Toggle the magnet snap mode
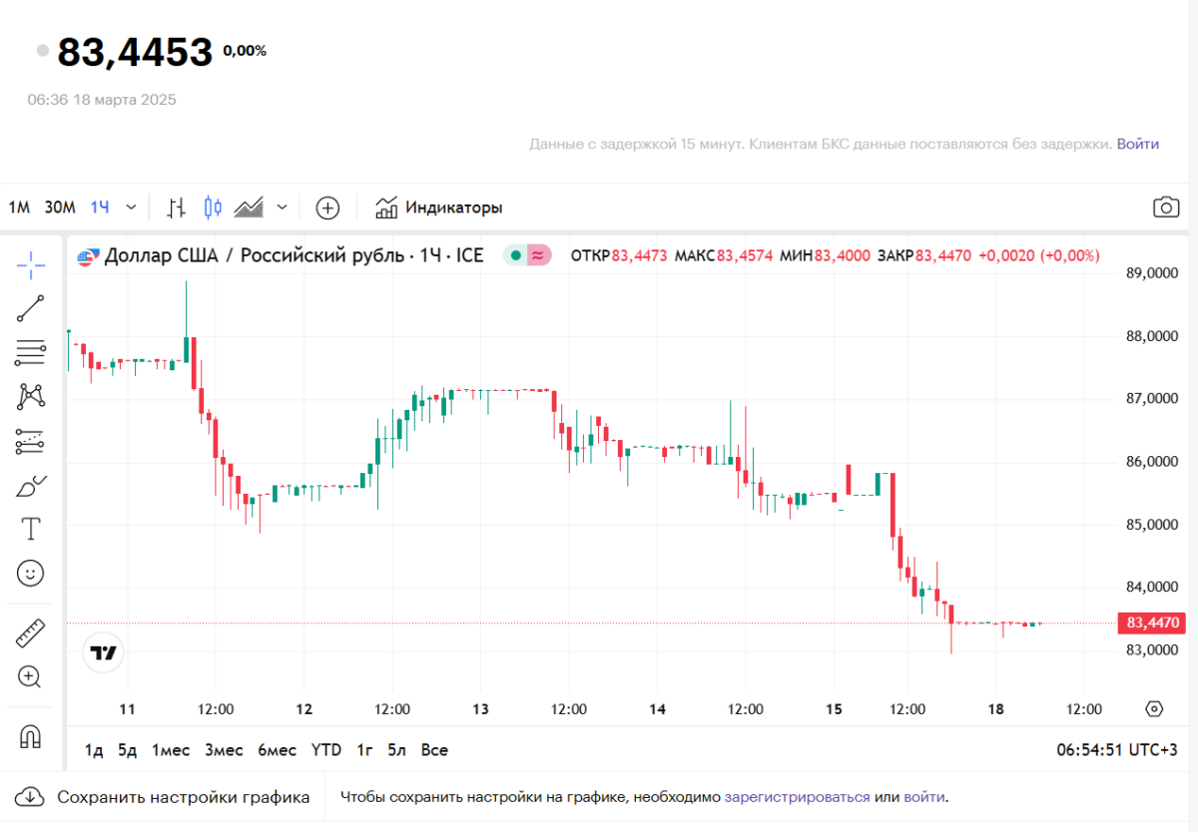Image resolution: width=1198 pixels, height=832 pixels. point(31,737)
